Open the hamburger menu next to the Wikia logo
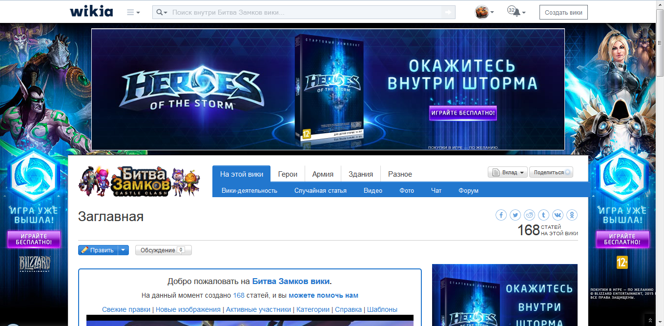 [133, 12]
